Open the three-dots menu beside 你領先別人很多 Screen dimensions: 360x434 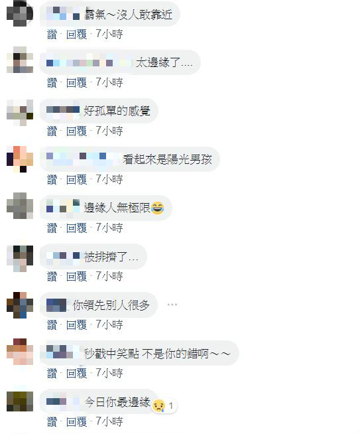click(172, 305)
